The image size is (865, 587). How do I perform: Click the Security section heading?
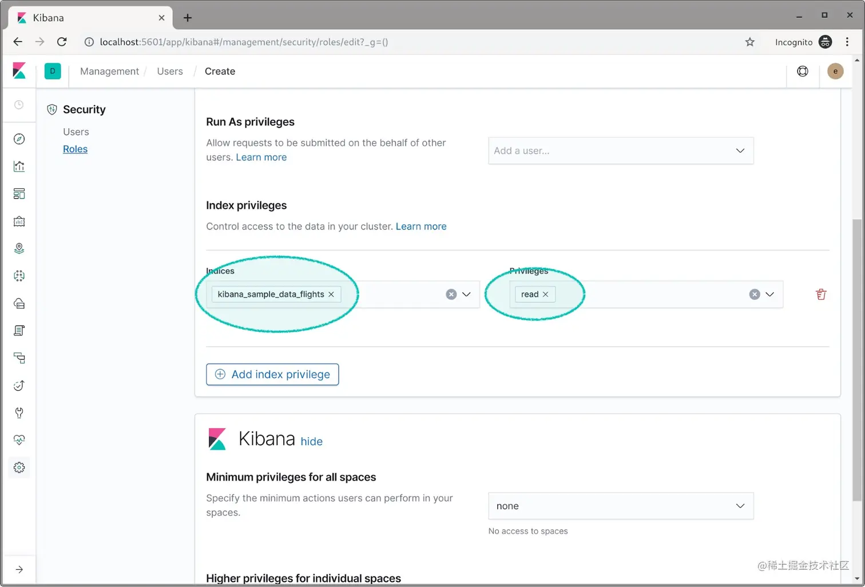click(x=84, y=109)
